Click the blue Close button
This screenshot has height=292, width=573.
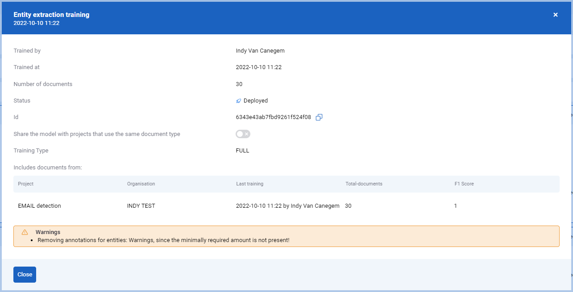point(25,275)
